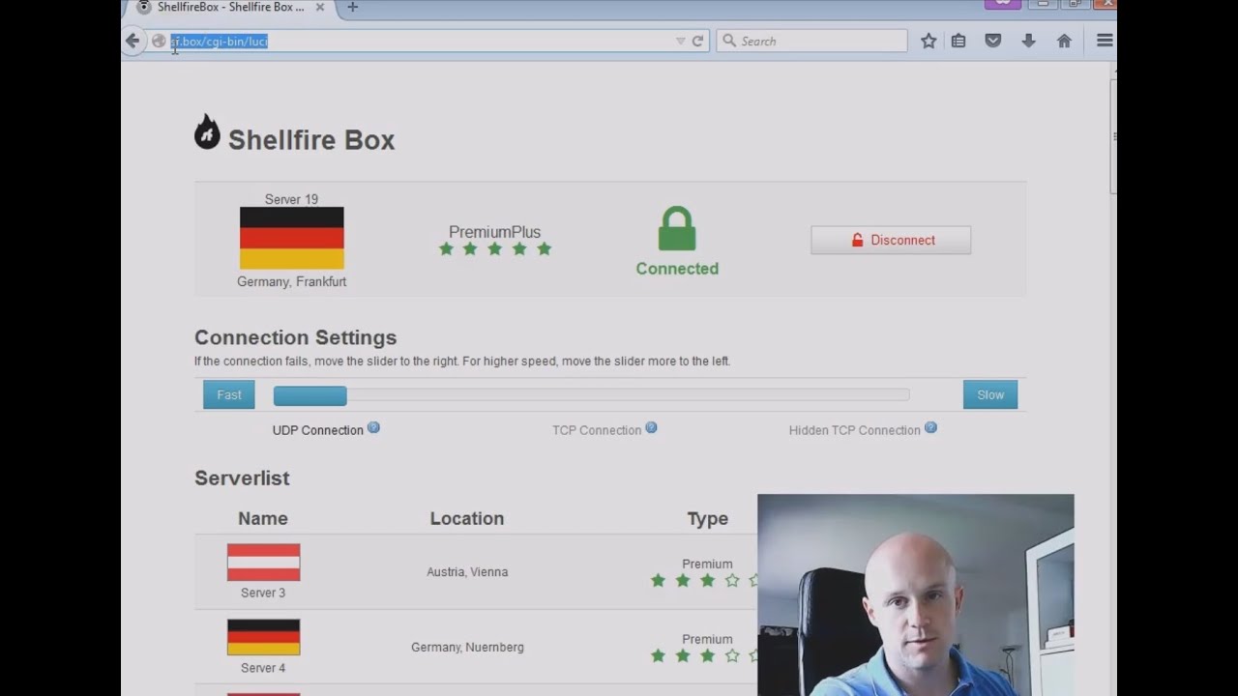
Task: Click the site identity globe icon
Action: tap(159, 41)
